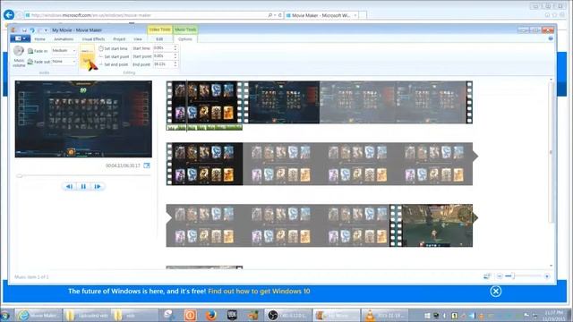The width and height of the screenshot is (573, 322).
Task: Click the browser address bar
Action: tap(146, 15)
